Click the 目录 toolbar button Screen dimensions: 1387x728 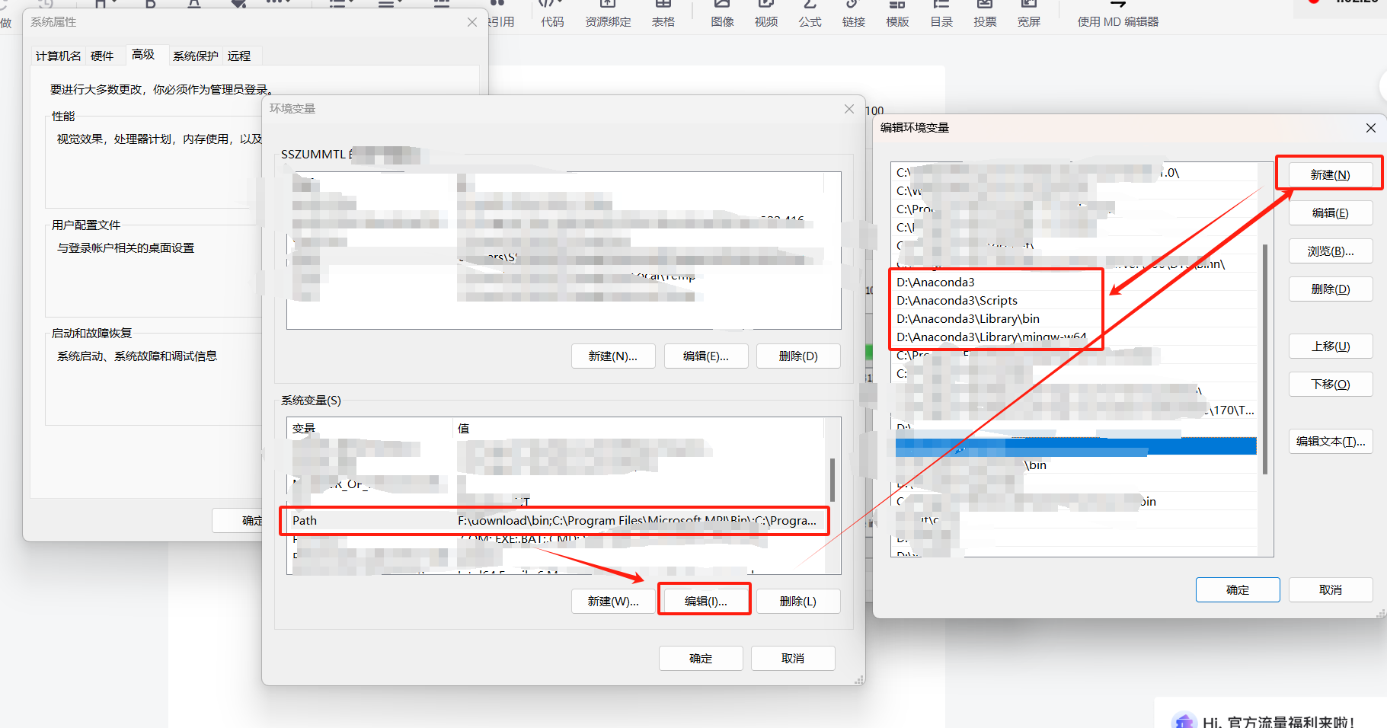click(941, 14)
